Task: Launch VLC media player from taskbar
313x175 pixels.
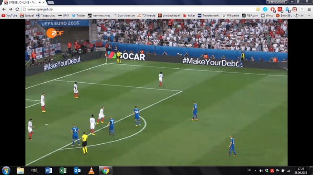Action: [91, 170]
